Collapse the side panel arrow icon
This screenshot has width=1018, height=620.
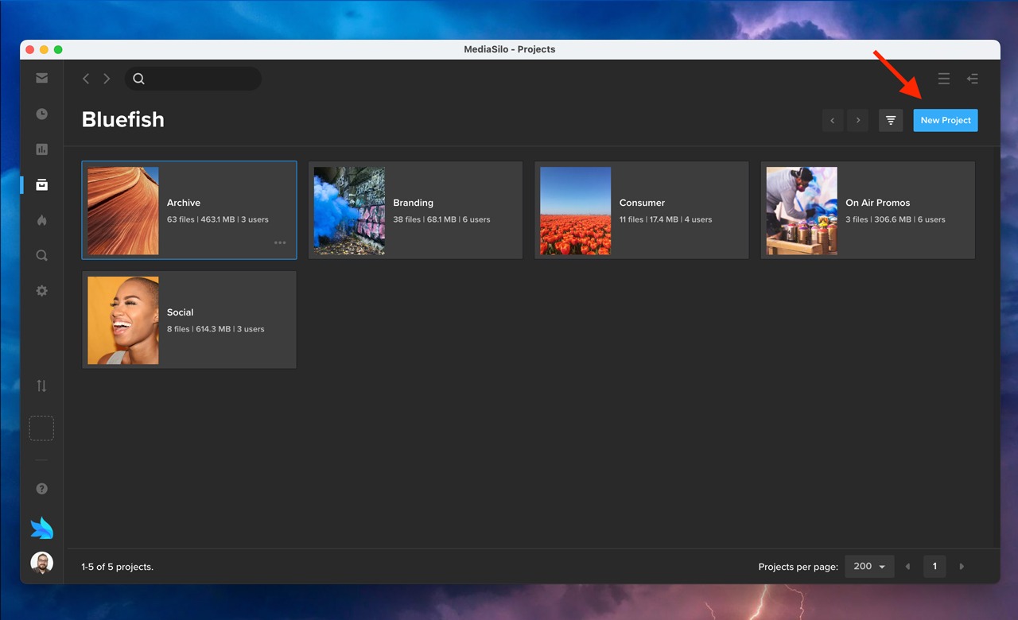(x=972, y=79)
